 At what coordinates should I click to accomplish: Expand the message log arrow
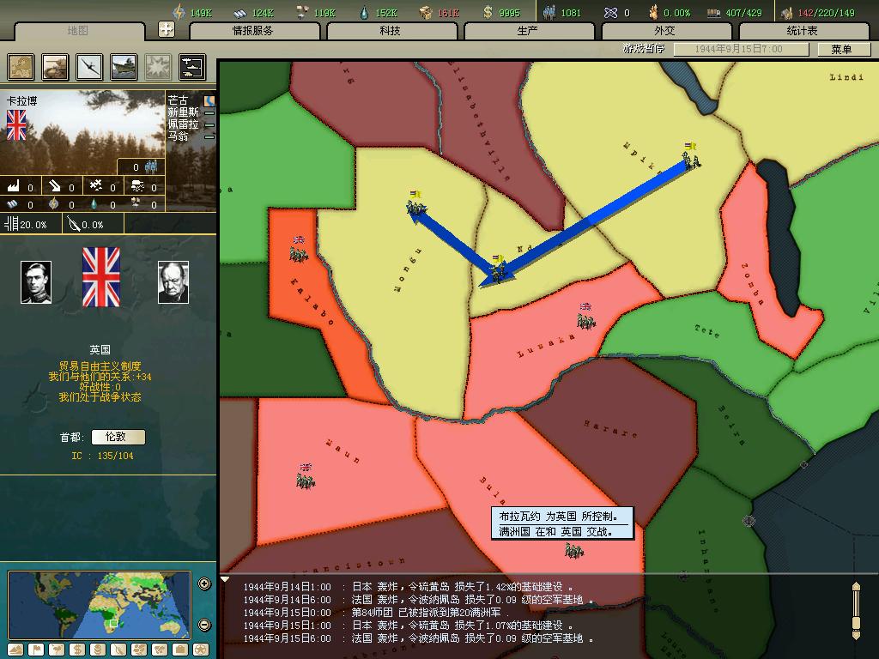pyautogui.click(x=225, y=580)
